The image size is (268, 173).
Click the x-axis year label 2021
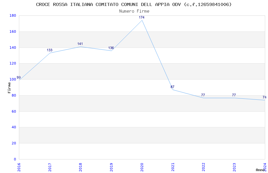[x=173, y=167]
